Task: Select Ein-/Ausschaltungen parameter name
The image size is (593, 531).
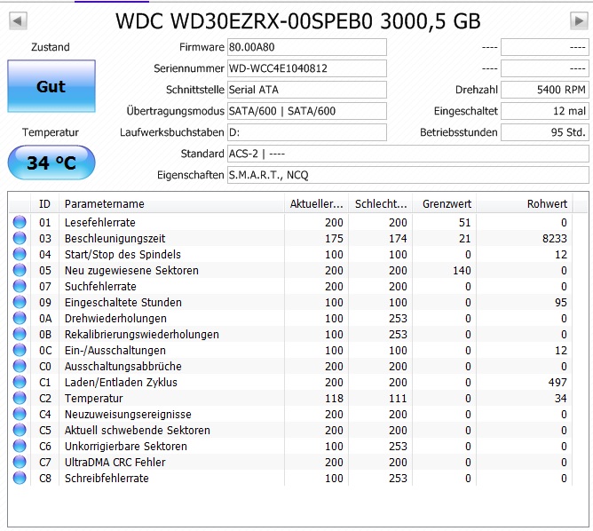Action: [x=115, y=350]
